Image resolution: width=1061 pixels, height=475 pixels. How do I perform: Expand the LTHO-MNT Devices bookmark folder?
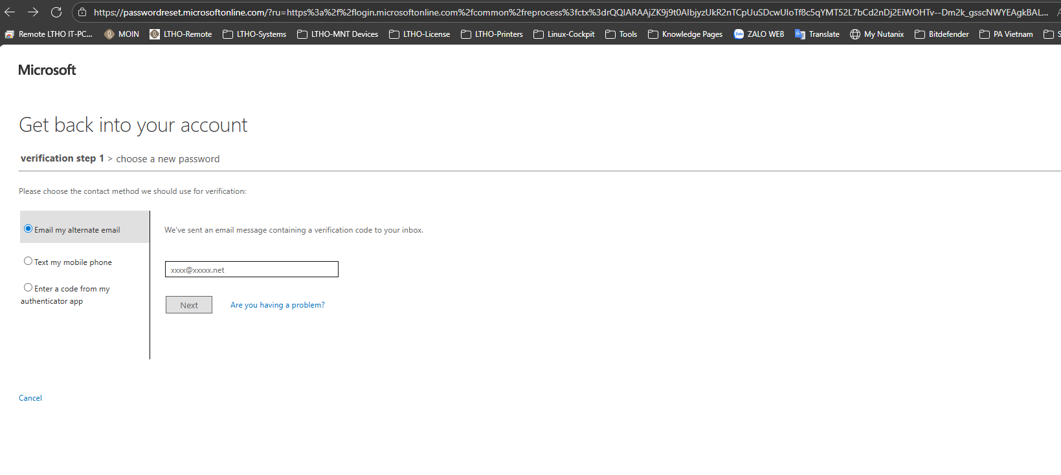(x=337, y=34)
